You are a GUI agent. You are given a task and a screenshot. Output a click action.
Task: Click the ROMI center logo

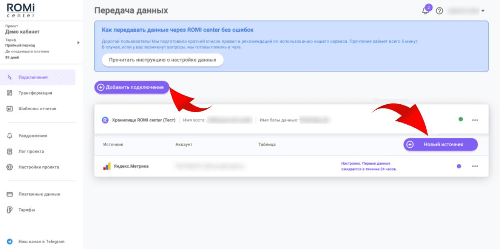click(21, 10)
